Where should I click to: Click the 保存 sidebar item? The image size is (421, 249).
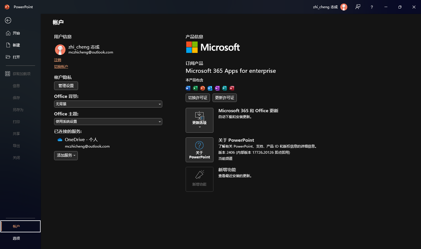pos(20,98)
